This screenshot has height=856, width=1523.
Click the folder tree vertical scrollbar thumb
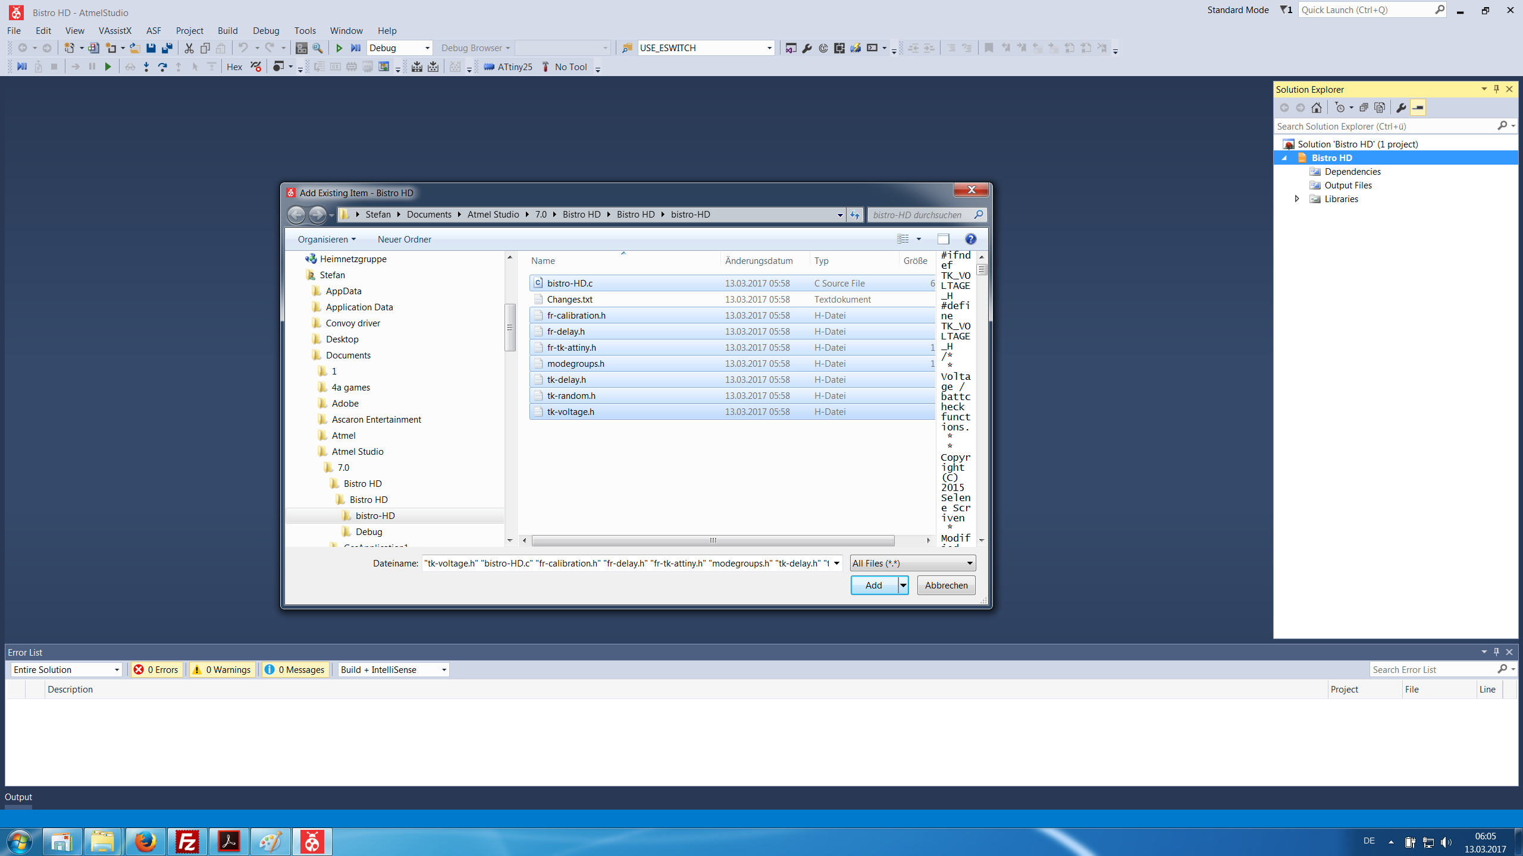click(510, 327)
